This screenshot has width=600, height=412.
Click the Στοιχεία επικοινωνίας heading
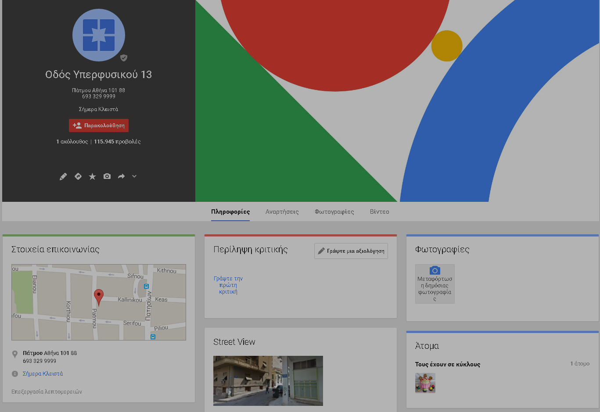55,250
